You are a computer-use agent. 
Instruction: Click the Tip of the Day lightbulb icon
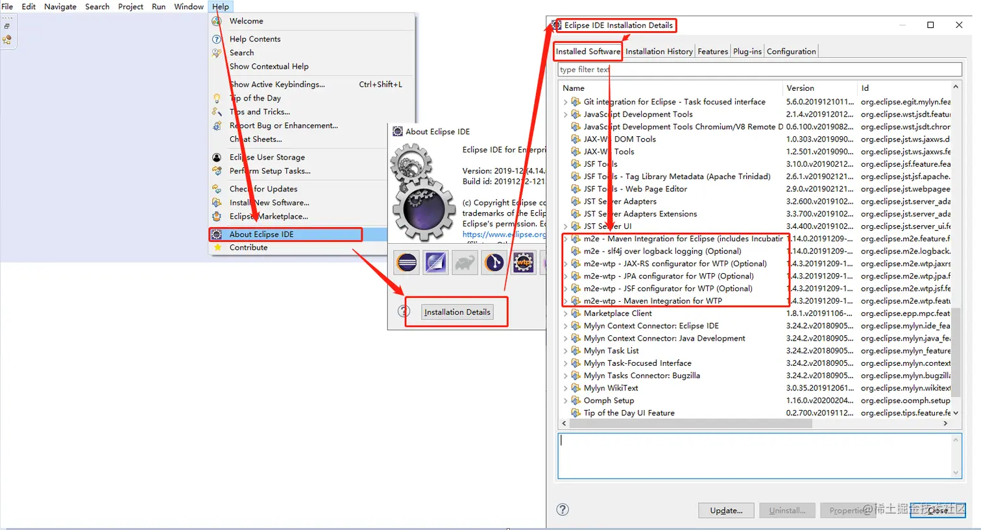[217, 98]
